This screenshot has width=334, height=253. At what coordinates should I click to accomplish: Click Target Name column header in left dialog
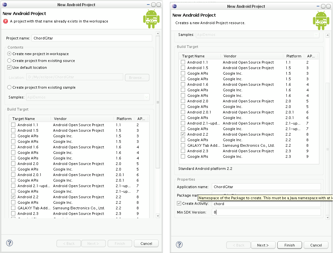tap(30, 118)
